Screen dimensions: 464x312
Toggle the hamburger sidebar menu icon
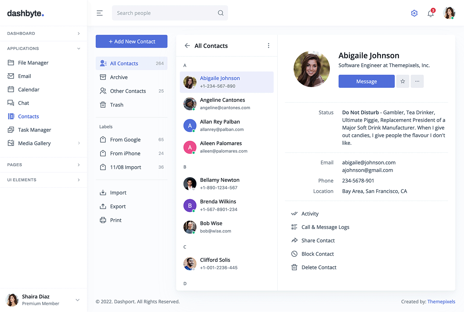point(100,13)
